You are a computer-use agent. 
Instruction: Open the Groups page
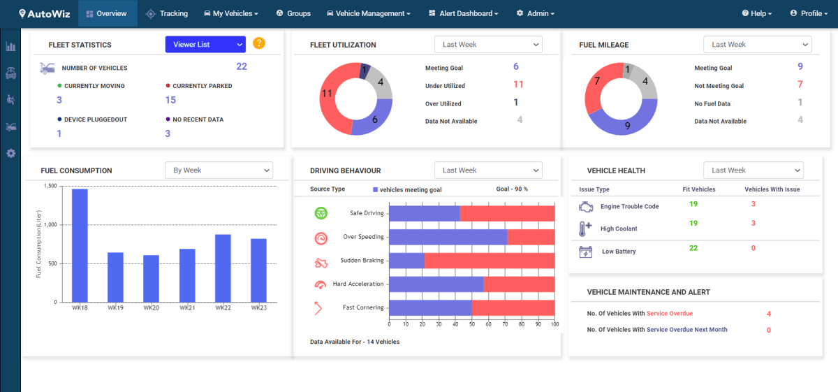coord(294,13)
